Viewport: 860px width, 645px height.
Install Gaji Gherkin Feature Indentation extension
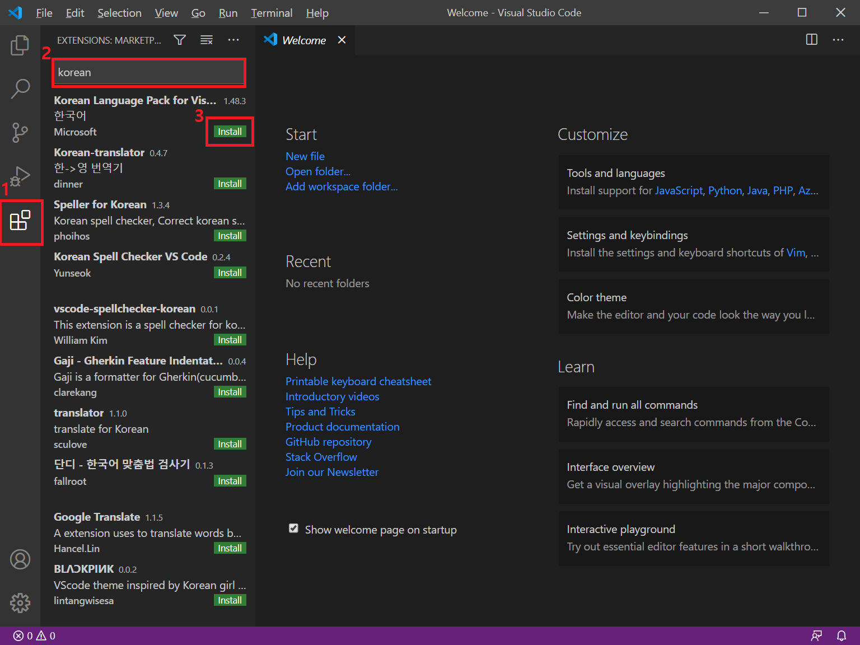pos(230,392)
